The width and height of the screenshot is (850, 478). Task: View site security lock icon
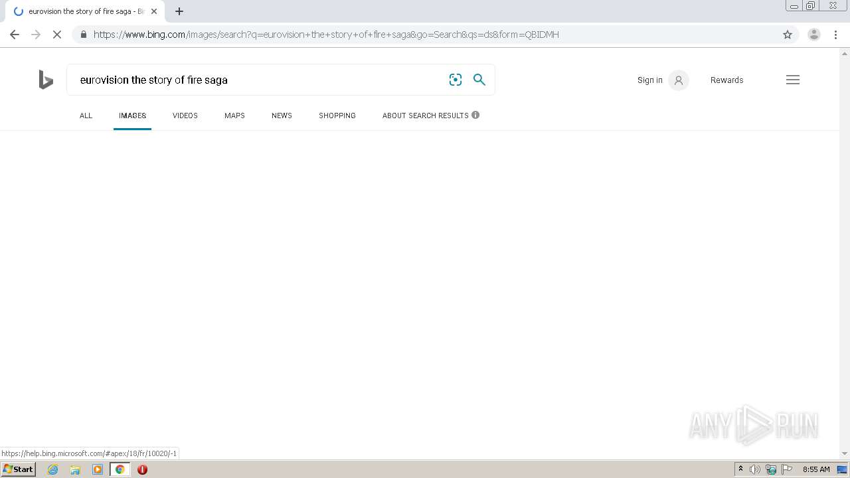[x=83, y=35]
